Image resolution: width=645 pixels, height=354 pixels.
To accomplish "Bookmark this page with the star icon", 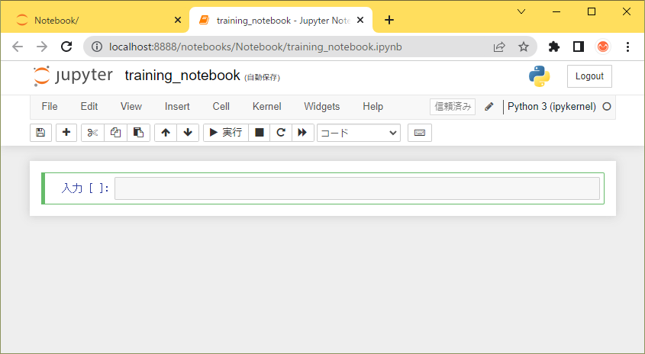I will 523,47.
